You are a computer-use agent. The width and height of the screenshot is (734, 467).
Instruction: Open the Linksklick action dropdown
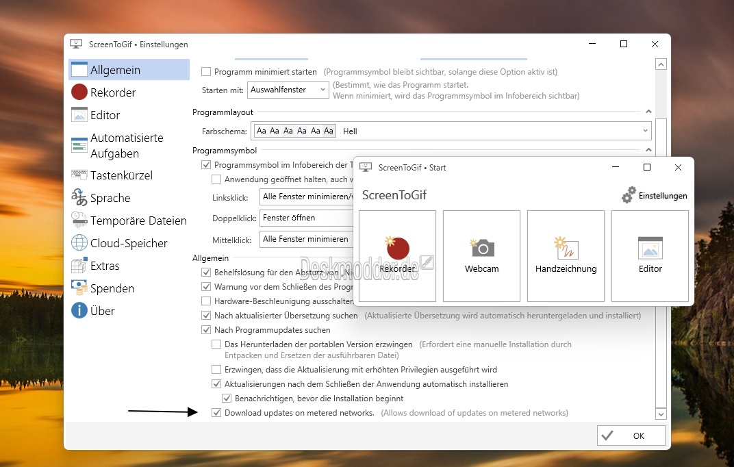(307, 197)
